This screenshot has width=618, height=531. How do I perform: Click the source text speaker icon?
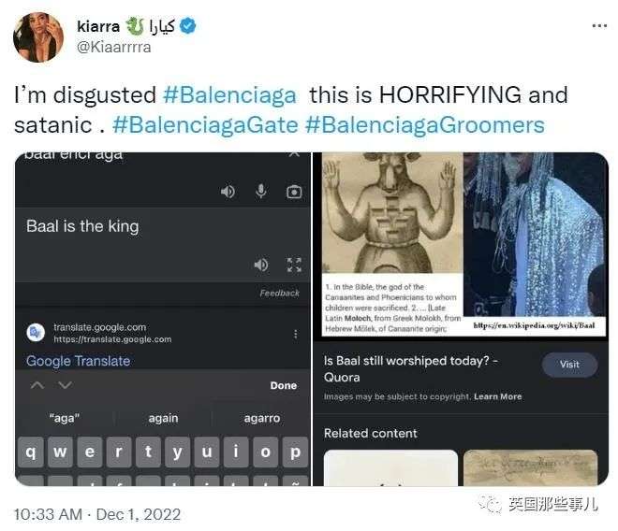(228, 192)
